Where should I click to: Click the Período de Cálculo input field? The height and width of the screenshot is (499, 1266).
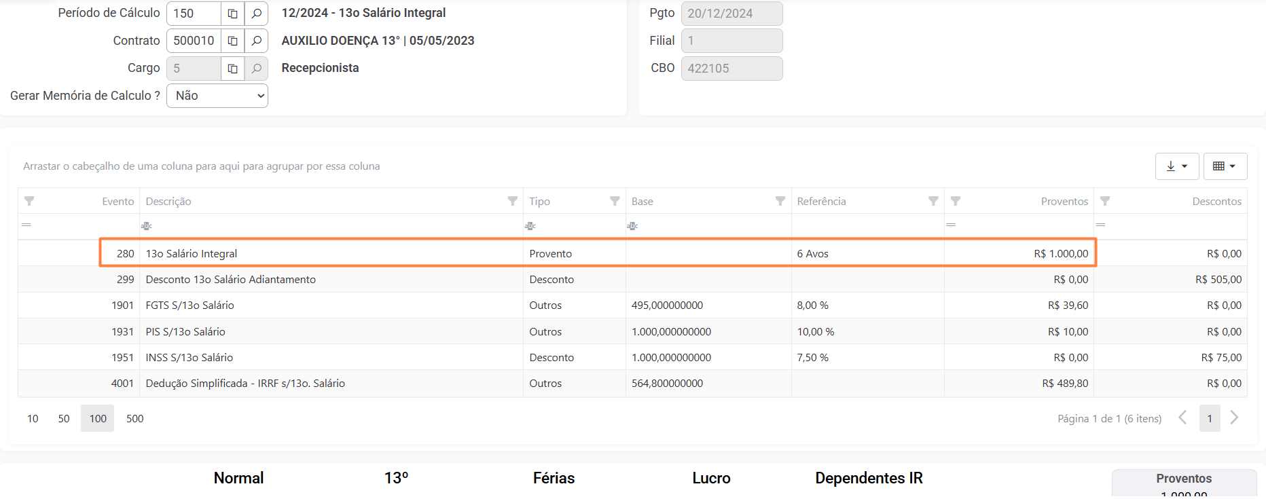194,14
